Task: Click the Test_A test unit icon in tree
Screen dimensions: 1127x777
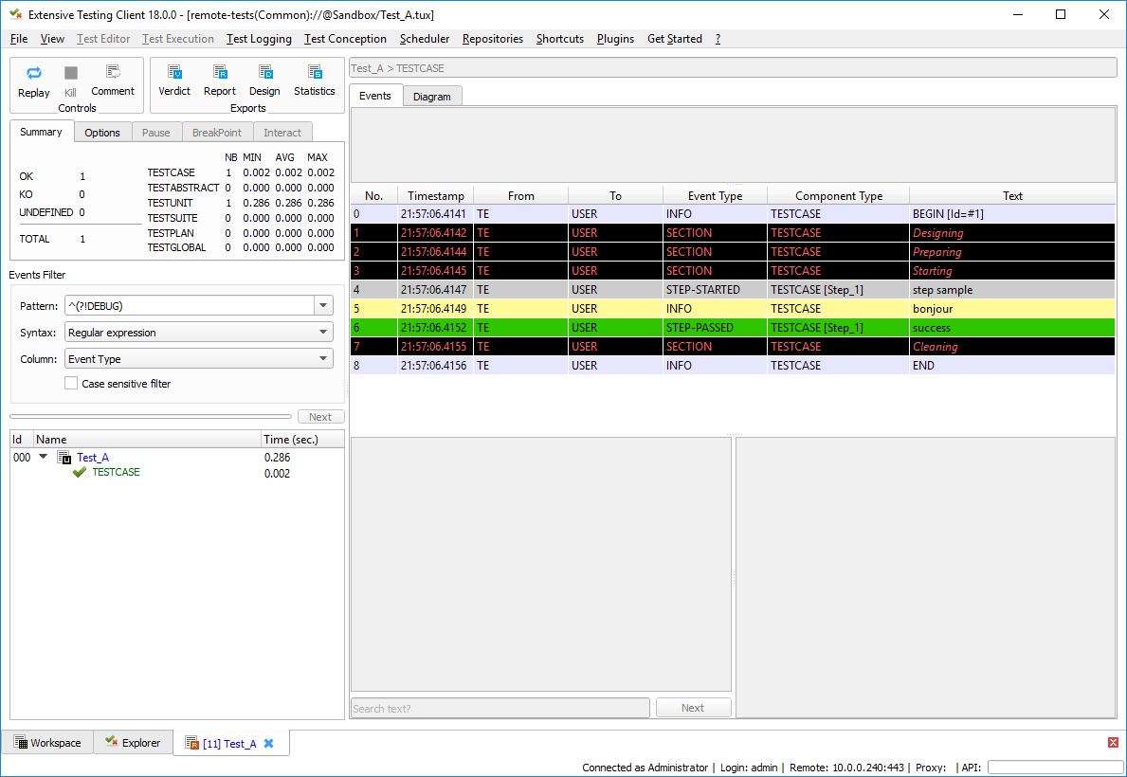Action: (x=64, y=457)
